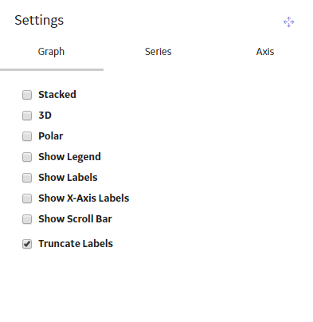Tick the 3D checkbox

27,116
